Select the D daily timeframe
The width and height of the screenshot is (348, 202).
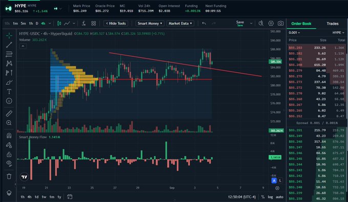(x=37, y=24)
